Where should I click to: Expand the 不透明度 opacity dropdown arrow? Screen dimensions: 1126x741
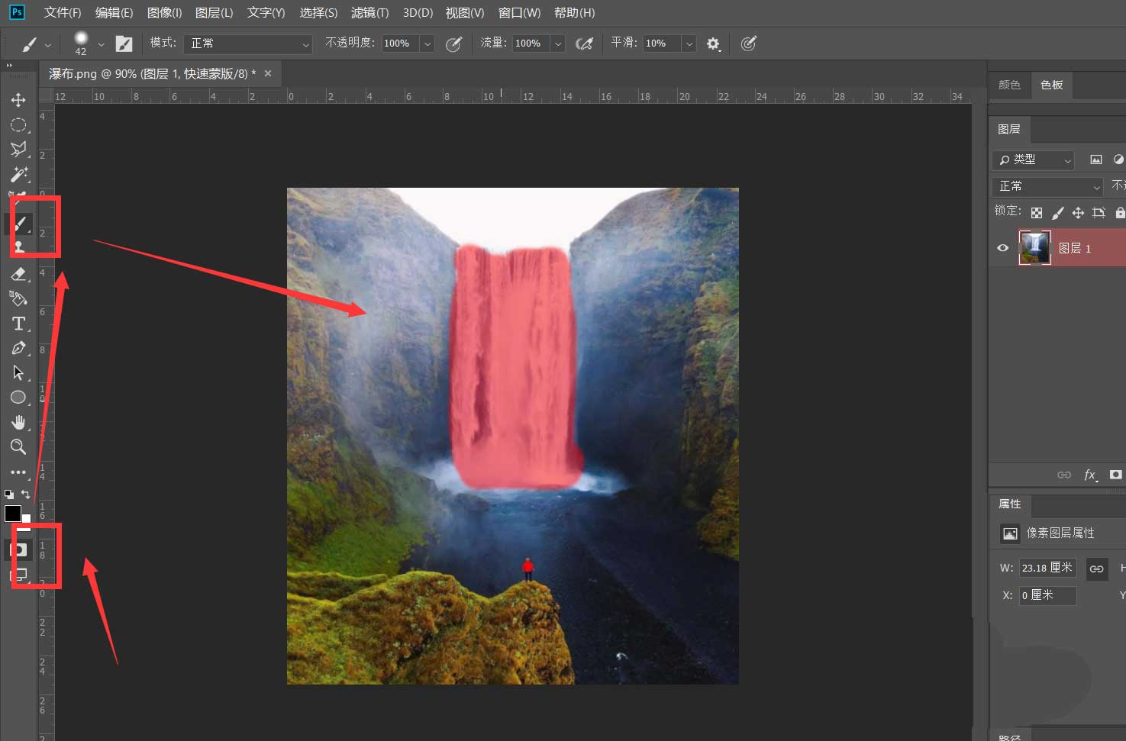click(x=427, y=43)
